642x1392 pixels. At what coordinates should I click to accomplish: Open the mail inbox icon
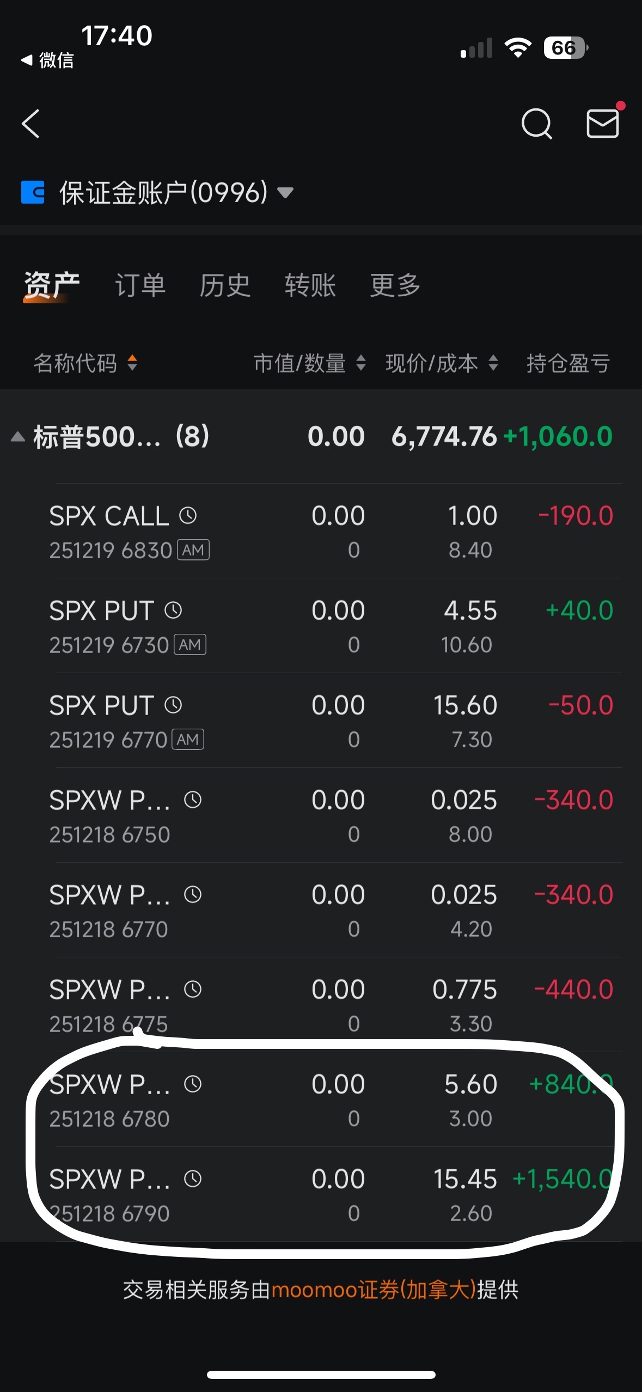603,123
